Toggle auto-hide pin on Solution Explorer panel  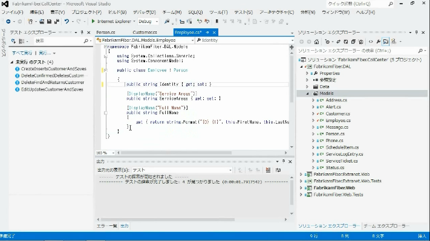point(417,33)
